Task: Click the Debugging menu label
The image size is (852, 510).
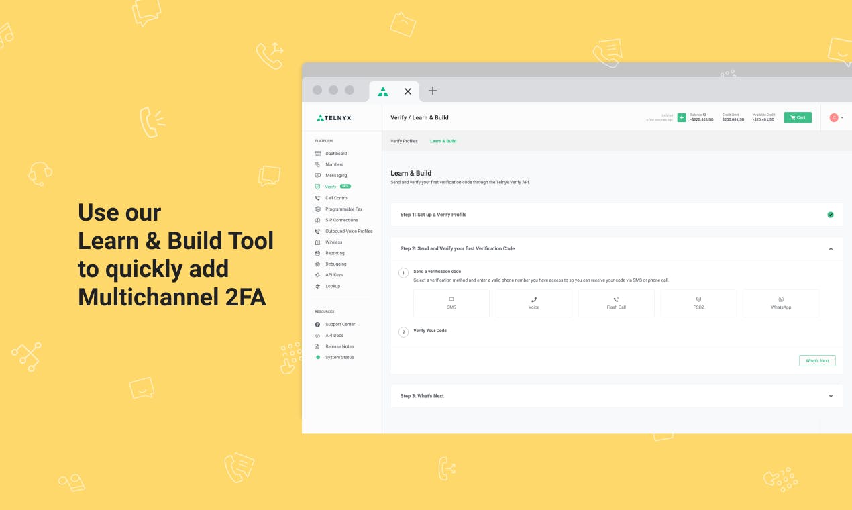Action: [x=336, y=264]
